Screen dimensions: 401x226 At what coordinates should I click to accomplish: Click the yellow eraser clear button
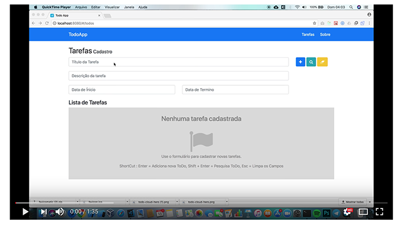(x=322, y=62)
